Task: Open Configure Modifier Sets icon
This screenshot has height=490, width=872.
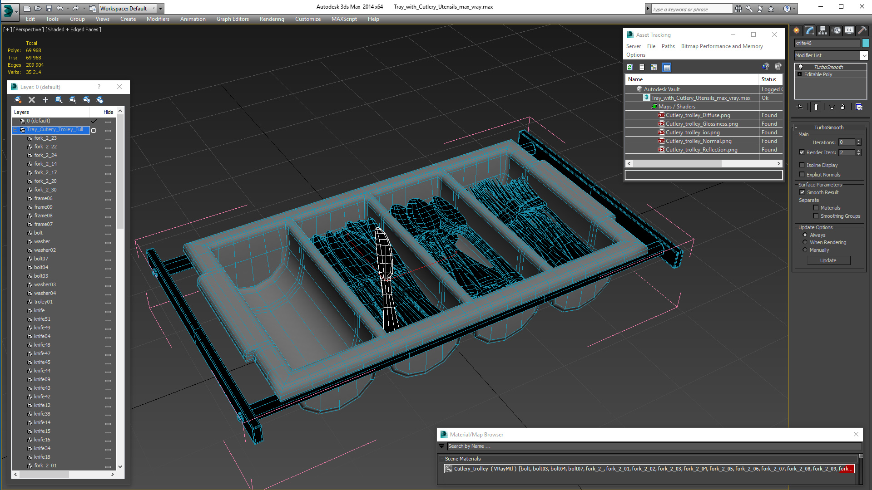Action: click(859, 107)
